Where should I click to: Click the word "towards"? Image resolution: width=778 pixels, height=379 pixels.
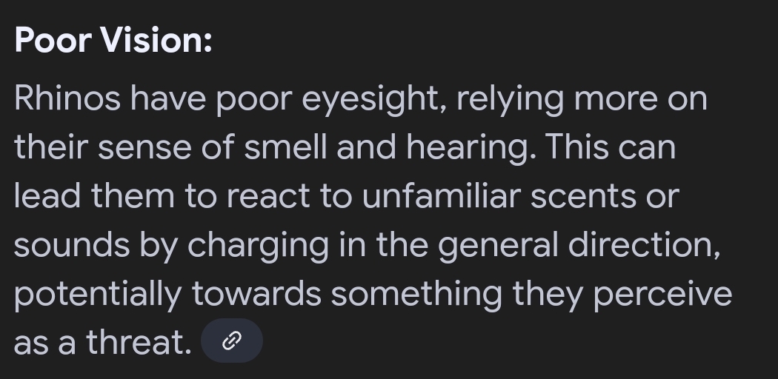(256, 294)
